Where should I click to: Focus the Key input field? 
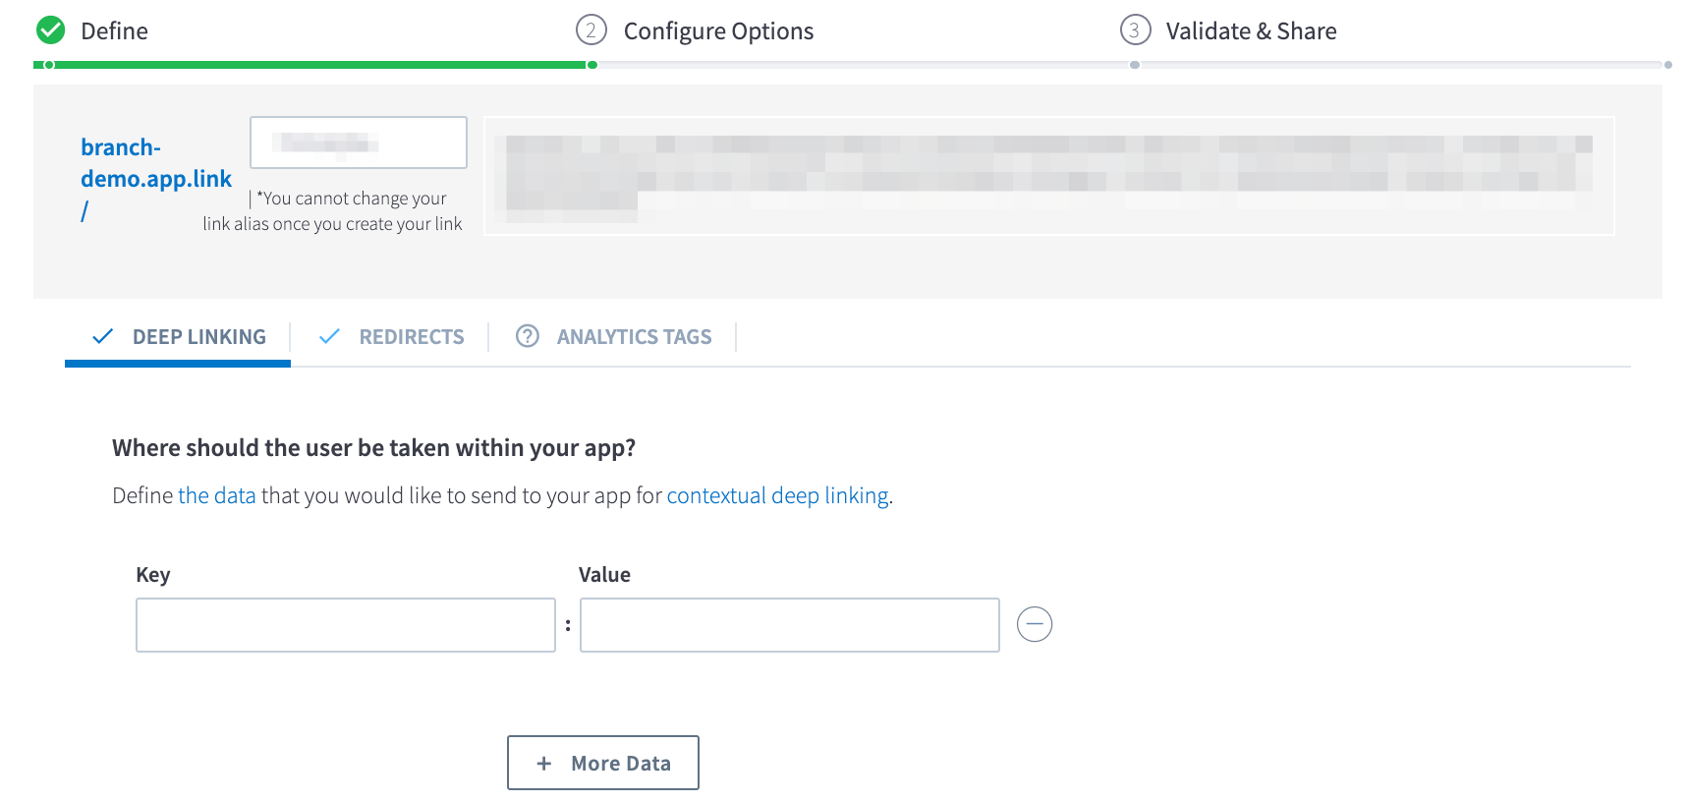345,625
